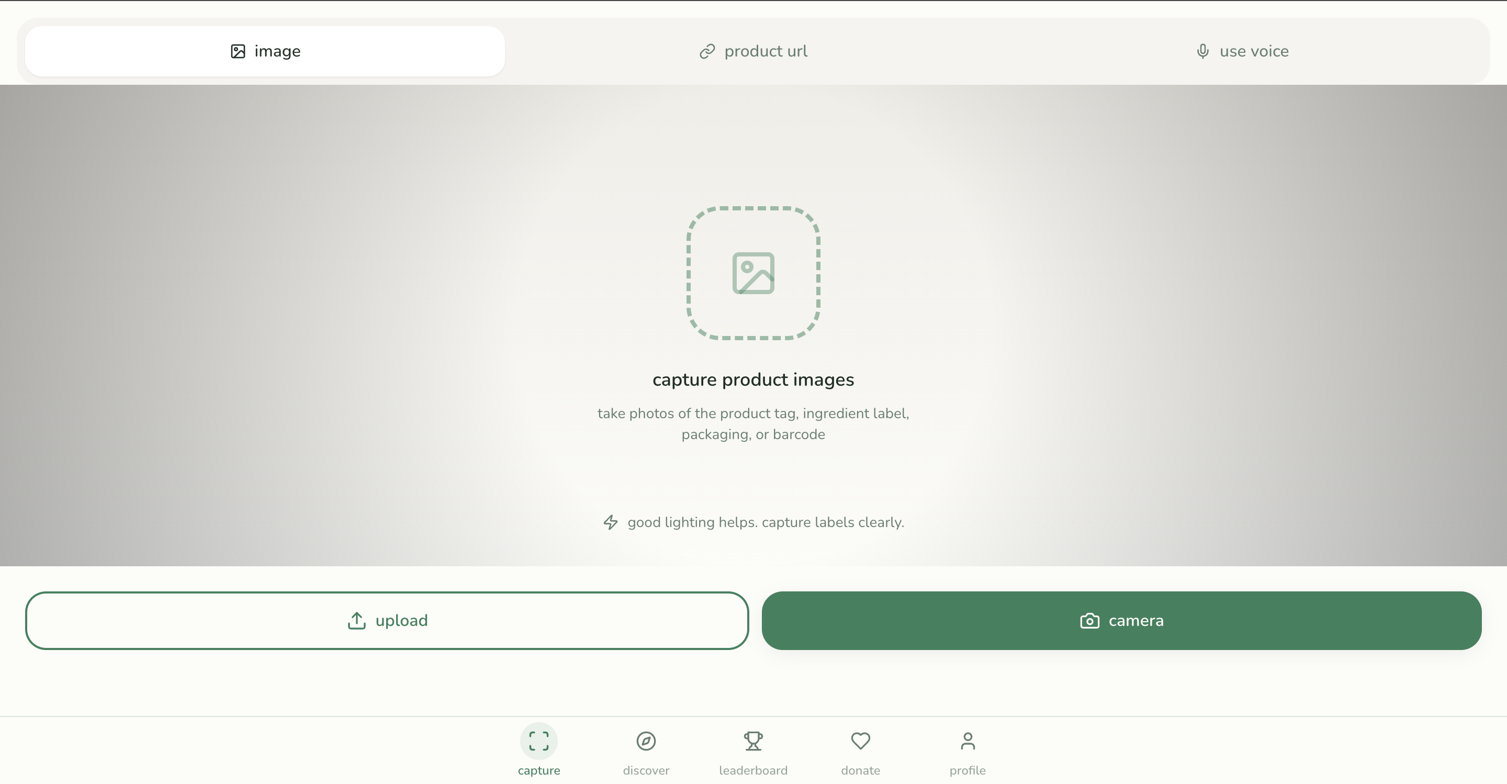Viewport: 1507px width, 784px height.
Task: Click the lightning bolt tip icon
Action: (610, 522)
